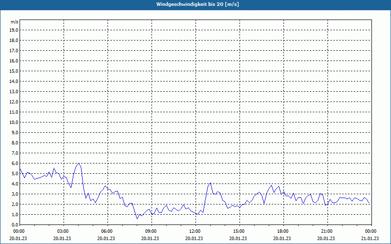Click the 0,0 y-axis origin label
This screenshot has width=391, height=244.
pyautogui.click(x=15, y=225)
